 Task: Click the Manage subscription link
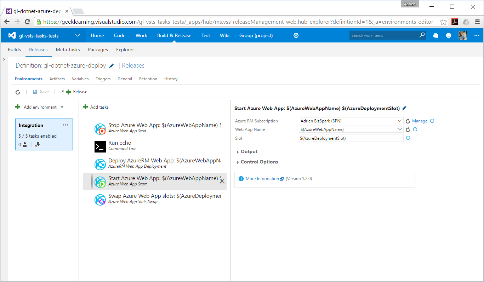[x=420, y=121]
